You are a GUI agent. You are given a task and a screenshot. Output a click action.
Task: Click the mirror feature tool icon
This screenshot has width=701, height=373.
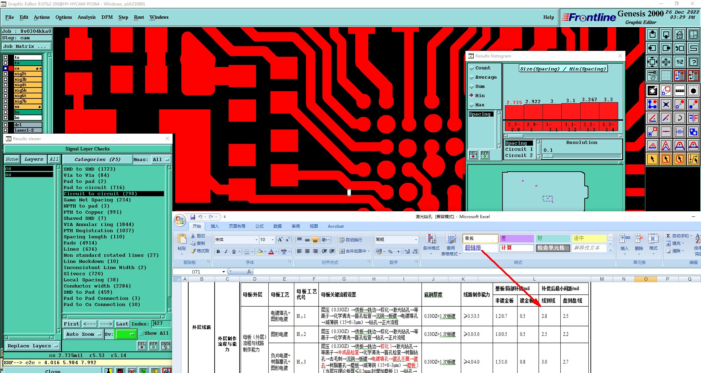(693, 118)
